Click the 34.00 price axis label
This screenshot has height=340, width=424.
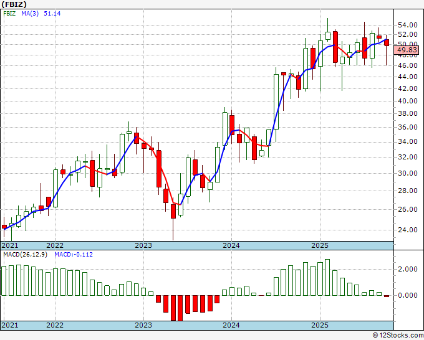(408, 141)
